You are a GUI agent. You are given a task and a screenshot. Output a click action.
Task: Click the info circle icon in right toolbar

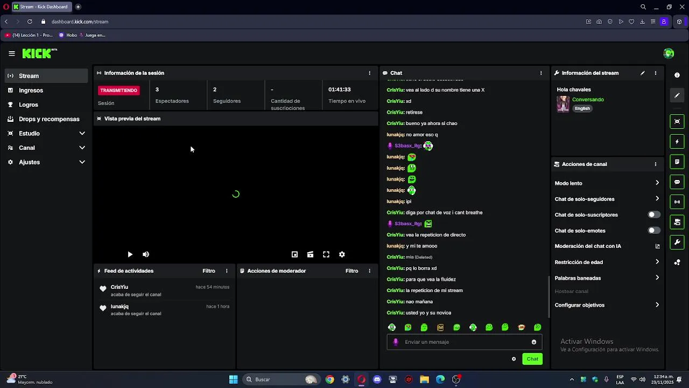[x=677, y=75]
